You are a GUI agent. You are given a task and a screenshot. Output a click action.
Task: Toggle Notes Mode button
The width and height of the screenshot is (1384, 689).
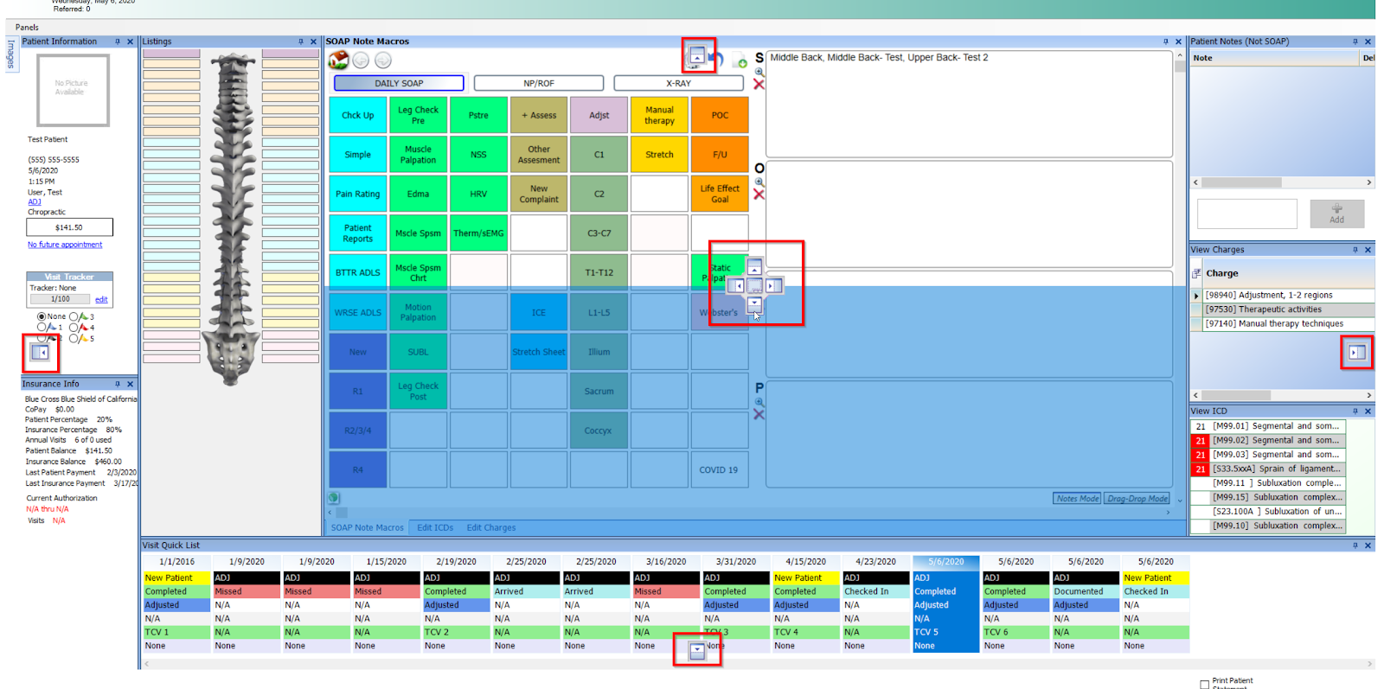[x=1077, y=499]
